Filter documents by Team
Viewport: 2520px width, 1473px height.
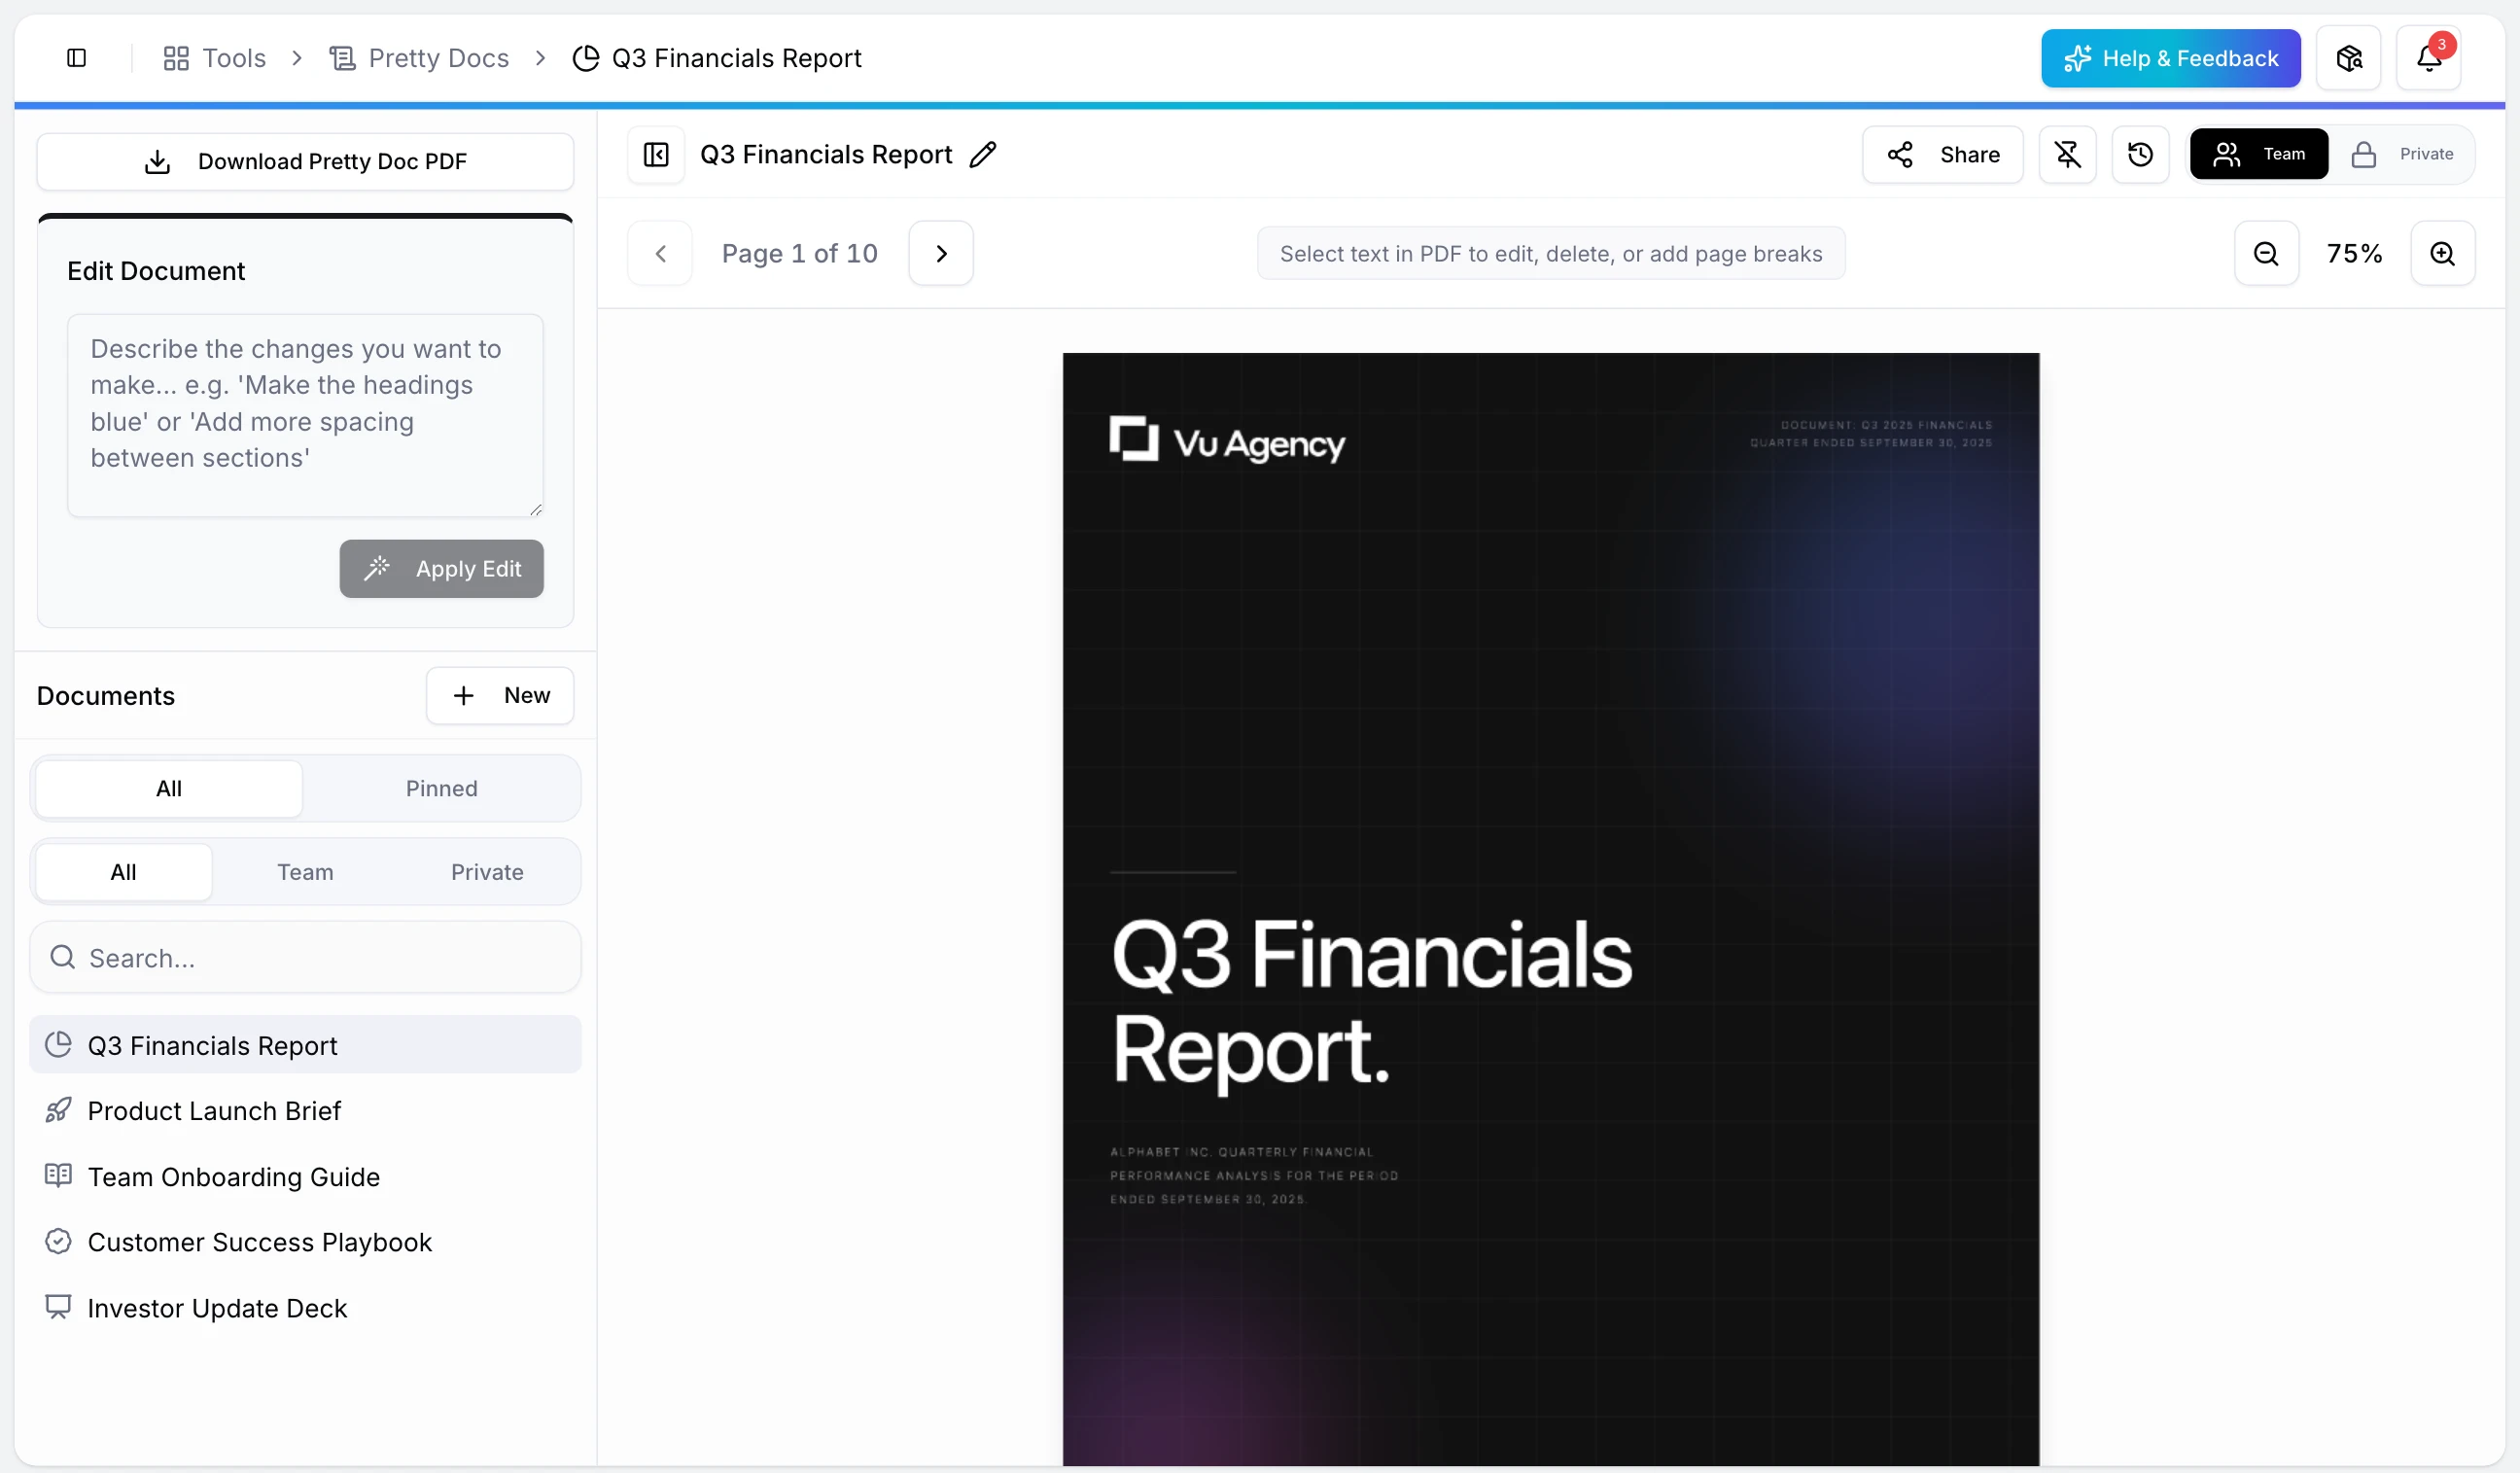coord(305,871)
